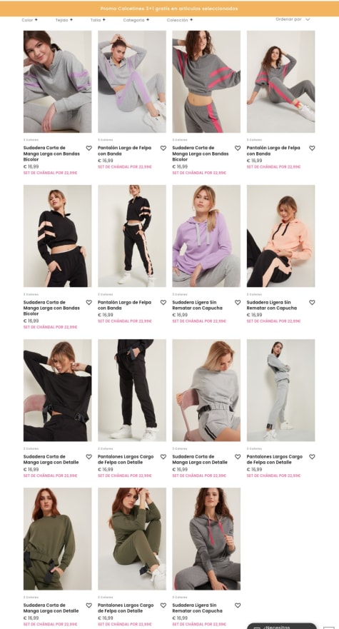Toggle favorite on green Sudadera Corta con Detalle

coord(88,605)
